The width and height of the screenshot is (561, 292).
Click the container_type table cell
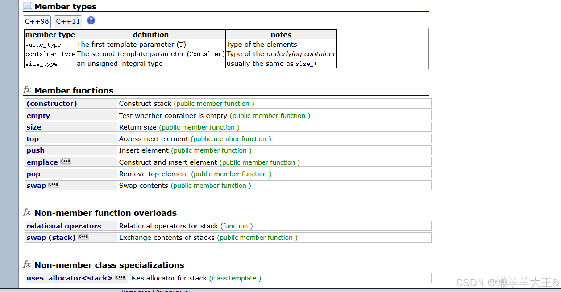[50, 54]
